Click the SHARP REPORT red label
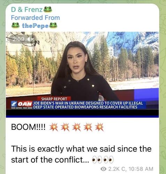Screen dimensions: 166x174 point(54,99)
